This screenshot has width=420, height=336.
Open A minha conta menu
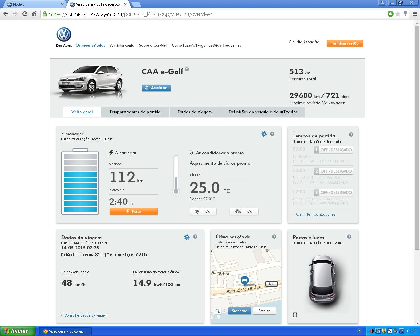[122, 45]
